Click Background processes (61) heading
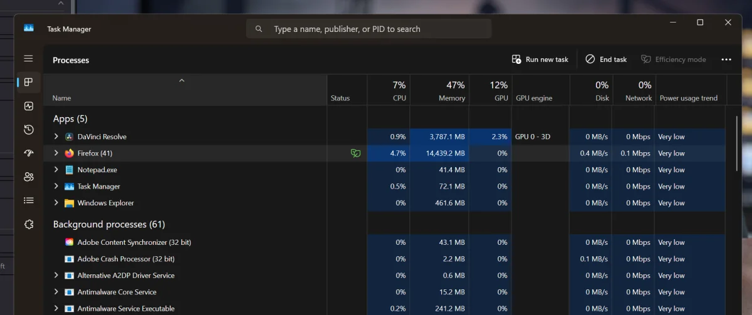The width and height of the screenshot is (752, 315). tap(109, 224)
